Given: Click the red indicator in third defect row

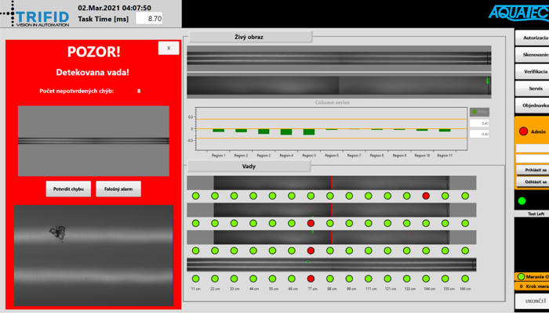Looking at the screenshot, I should point(311,250).
